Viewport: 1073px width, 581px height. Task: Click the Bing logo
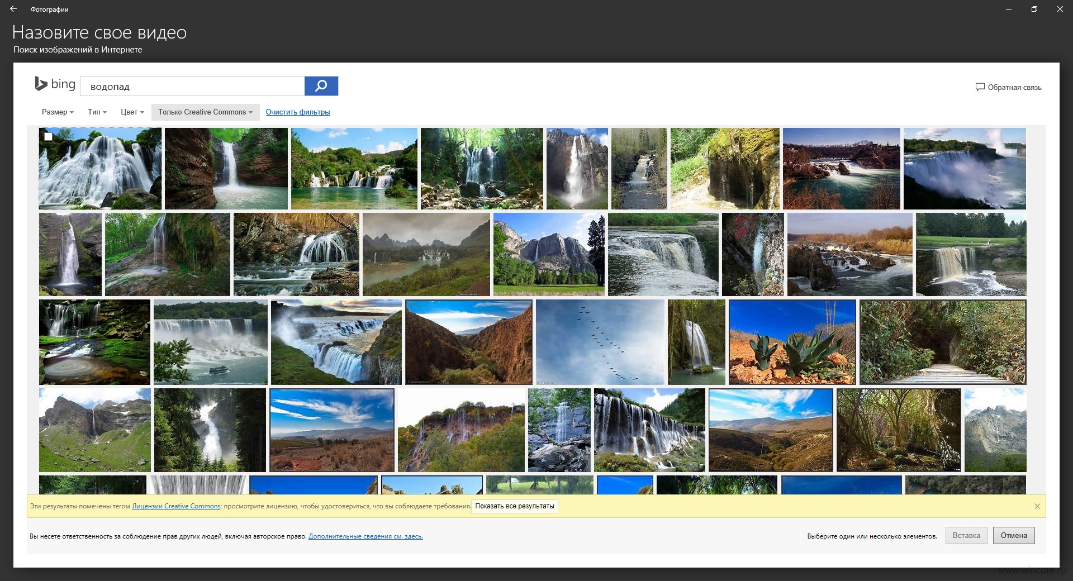pyautogui.click(x=55, y=84)
